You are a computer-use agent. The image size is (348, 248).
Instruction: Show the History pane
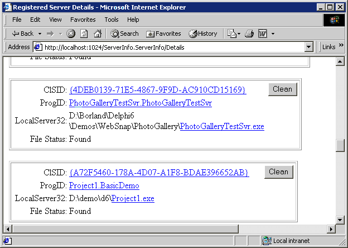(x=203, y=34)
